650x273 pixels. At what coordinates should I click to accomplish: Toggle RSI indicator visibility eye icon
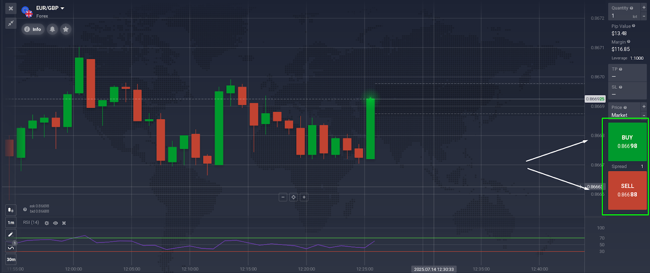point(56,223)
